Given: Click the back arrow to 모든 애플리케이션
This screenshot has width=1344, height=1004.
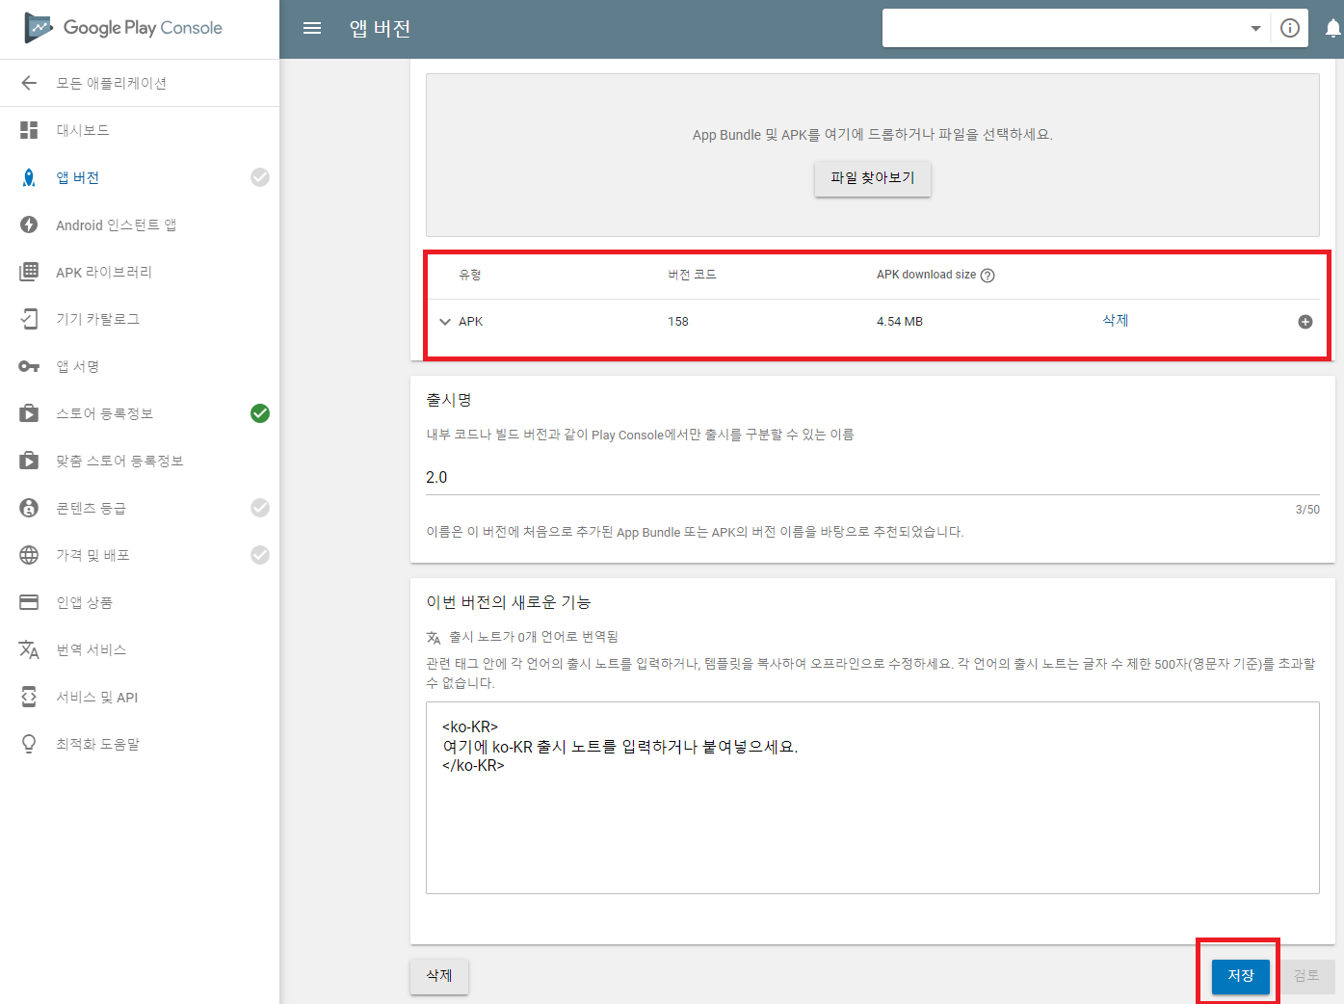Looking at the screenshot, I should [x=29, y=83].
